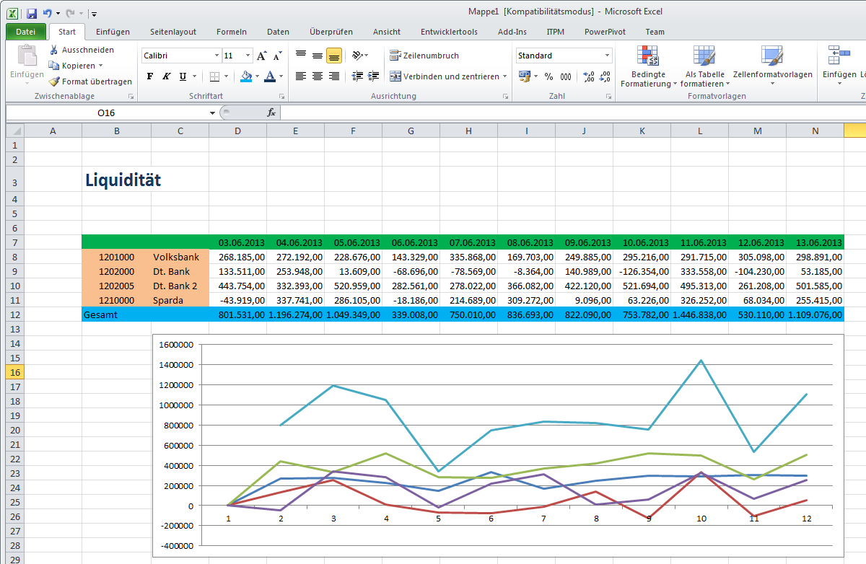Open Zahl group dialog launcher
The height and width of the screenshot is (564, 866).
click(x=608, y=97)
